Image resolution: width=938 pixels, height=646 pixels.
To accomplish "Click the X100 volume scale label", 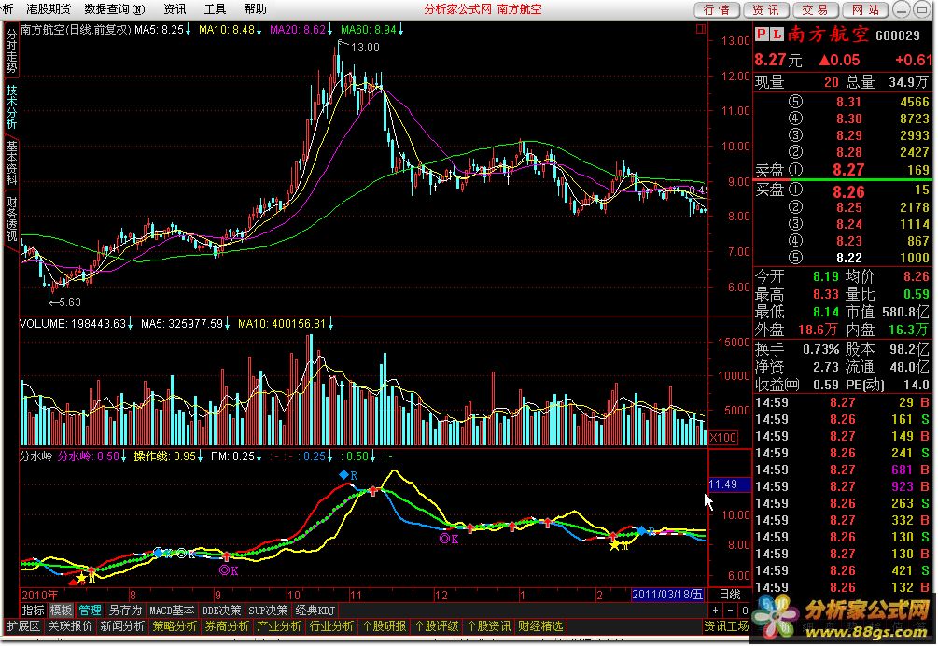I will (x=722, y=437).
